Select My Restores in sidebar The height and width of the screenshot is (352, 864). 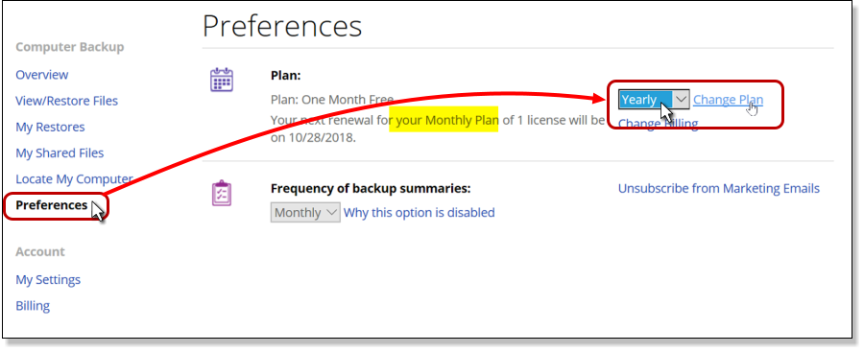50,128
